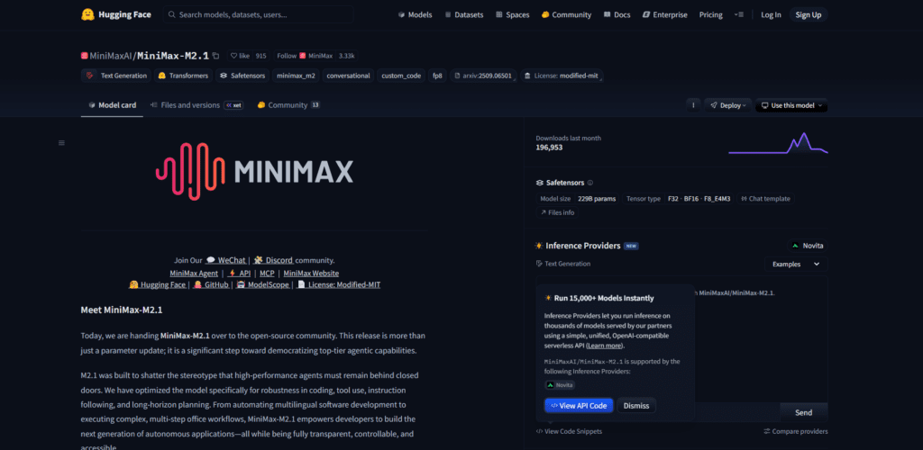Toggle the table of contents sidebar icon
This screenshot has width=923, height=450.
click(61, 143)
